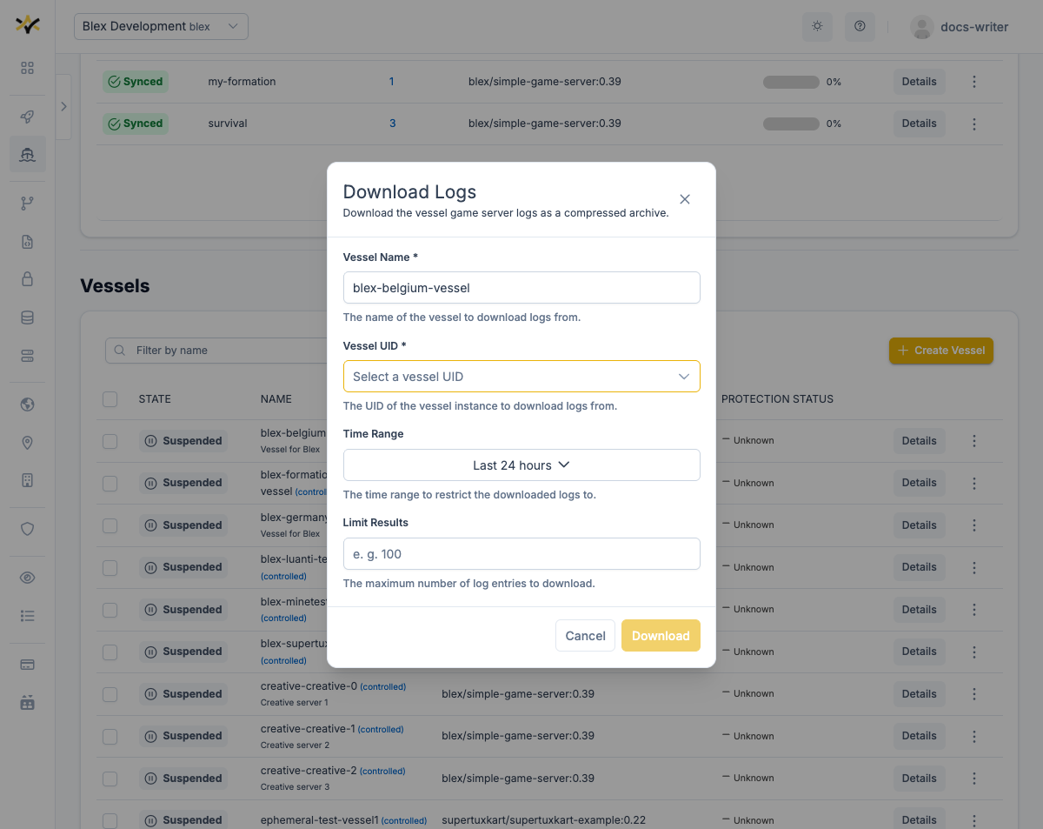Open Details for creative-creative-1 row
Screen dimensions: 1043x829
919,736
